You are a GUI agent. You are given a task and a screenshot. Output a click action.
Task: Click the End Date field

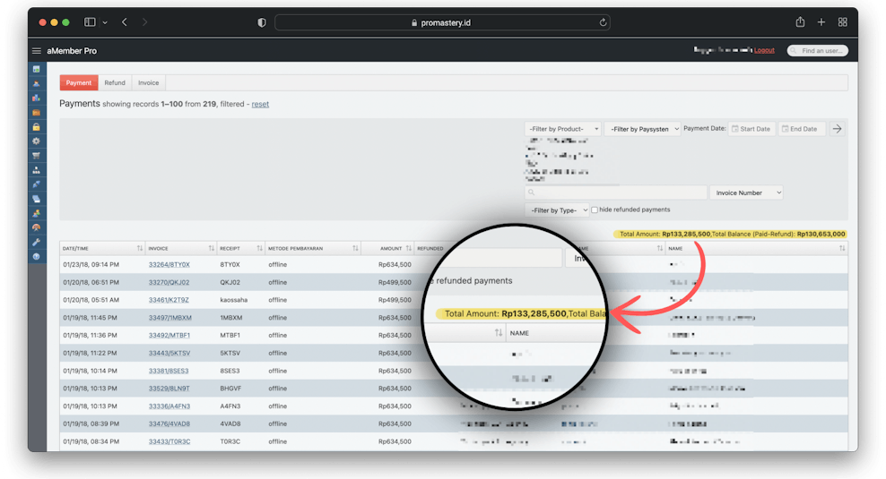pyautogui.click(x=801, y=129)
